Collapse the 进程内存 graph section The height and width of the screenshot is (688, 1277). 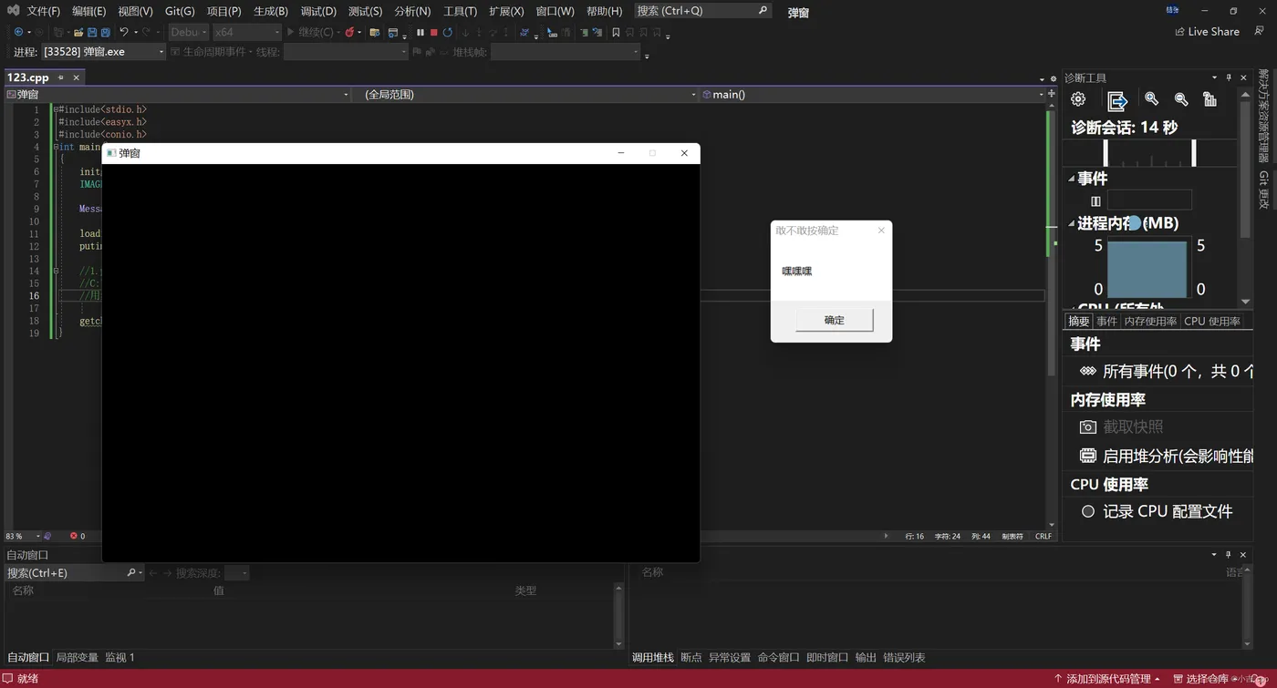(x=1072, y=223)
